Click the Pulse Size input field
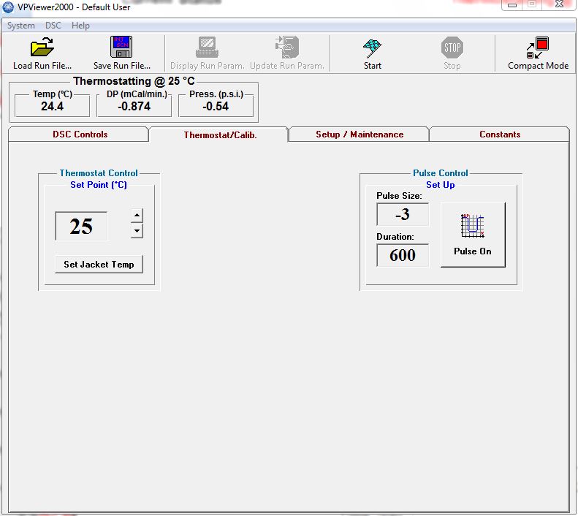 pos(403,215)
